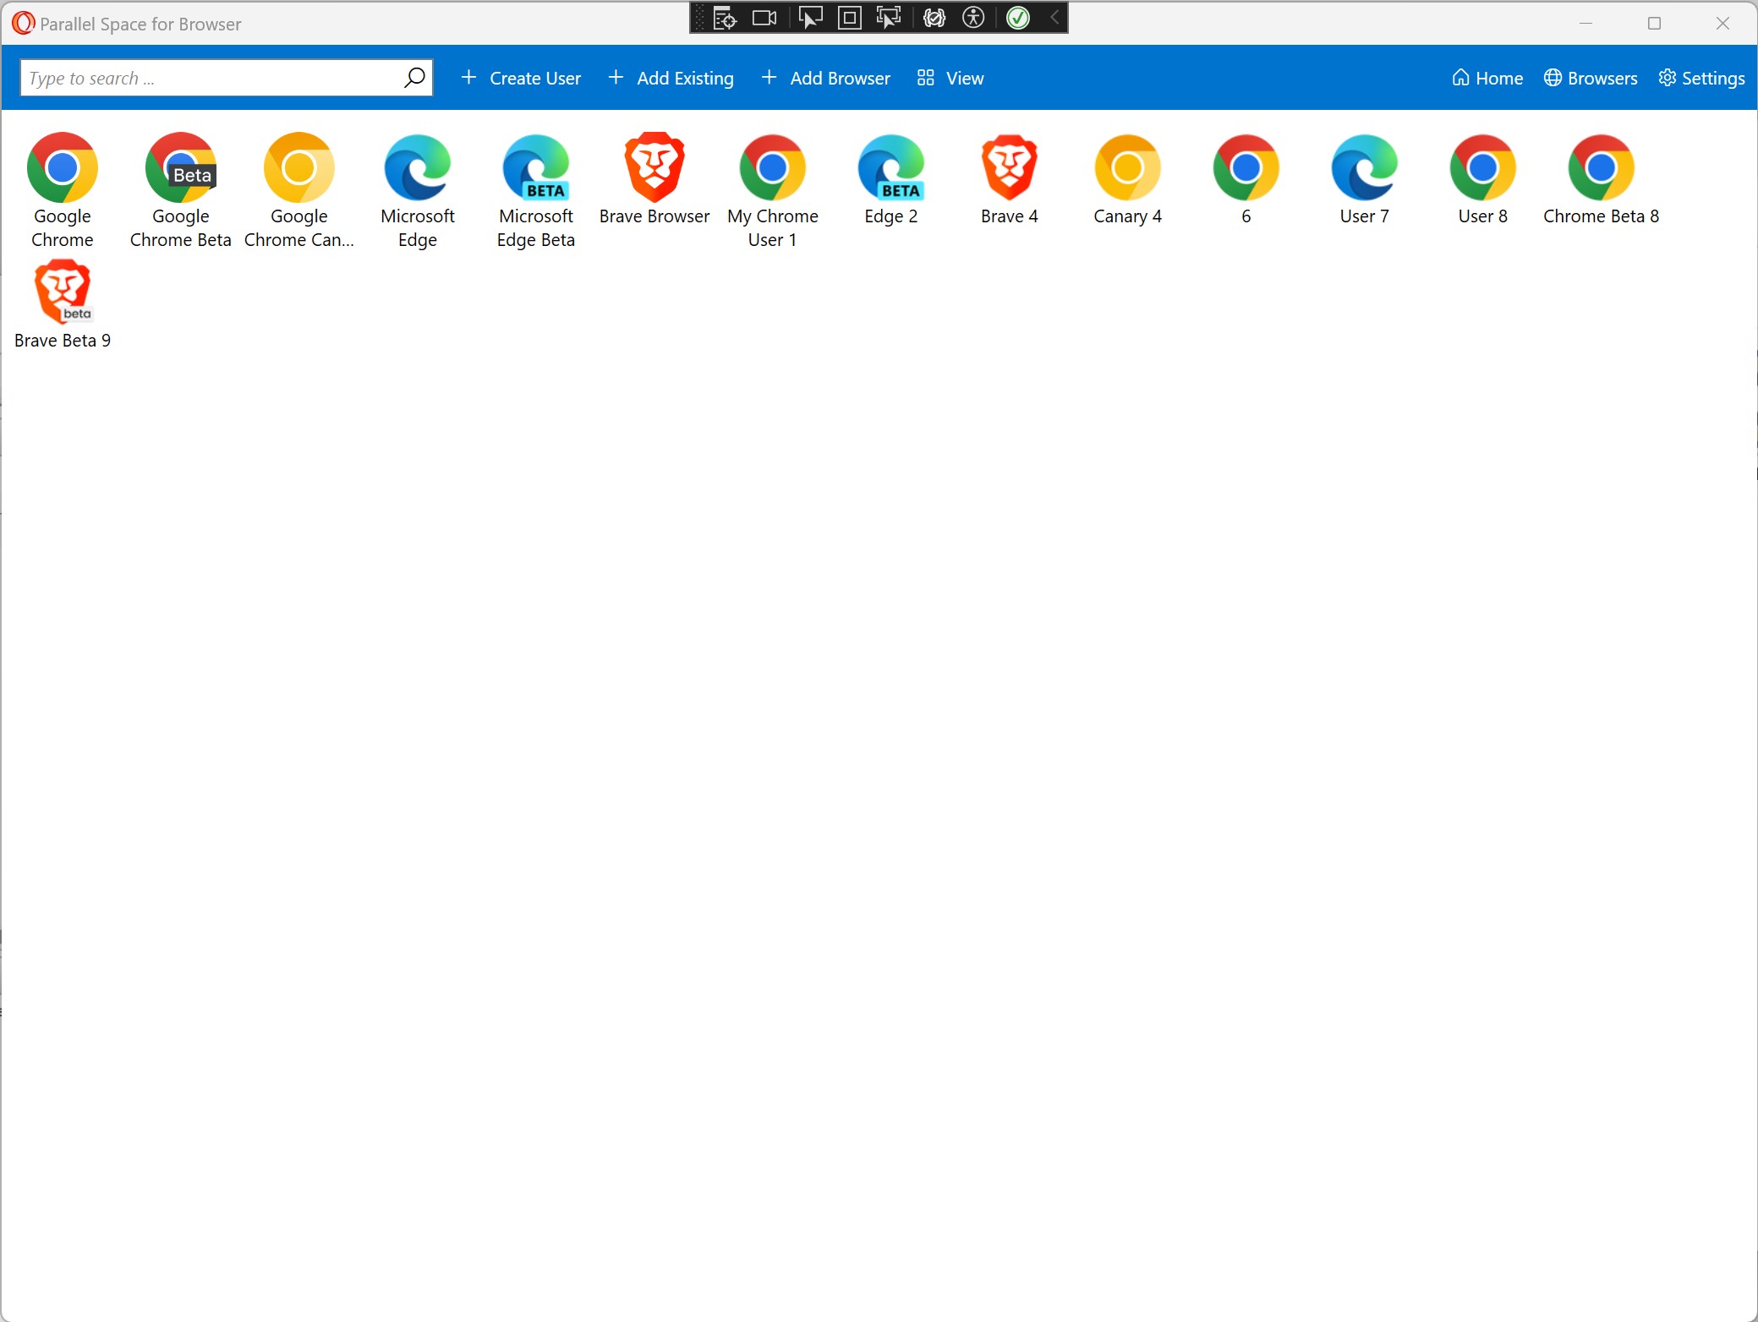Click the magnifier search icon

(x=414, y=78)
